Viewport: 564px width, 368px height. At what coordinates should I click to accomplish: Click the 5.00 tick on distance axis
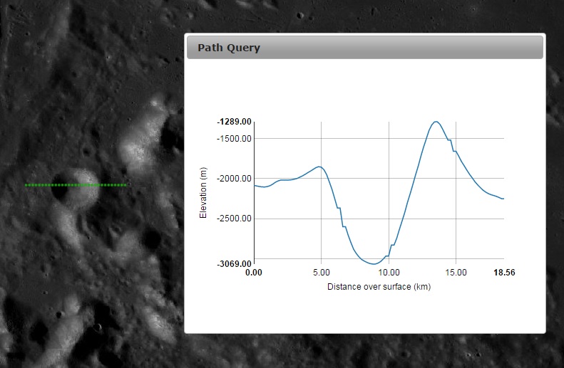[x=322, y=273]
